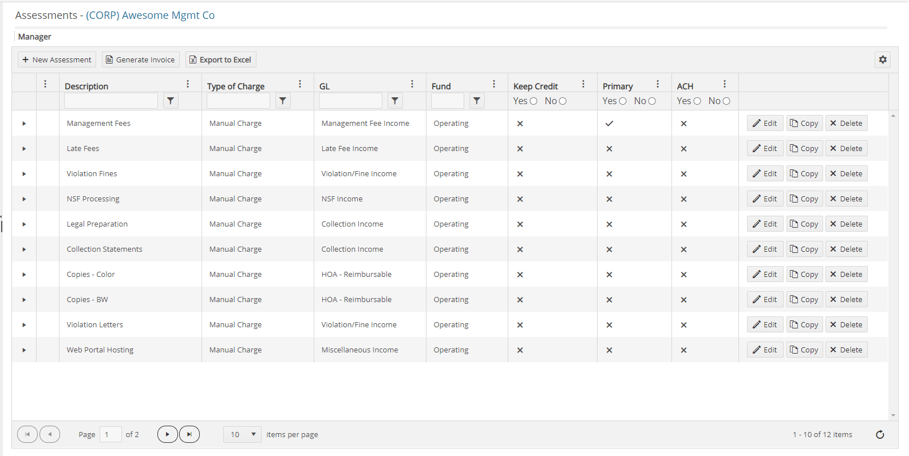Expand the Management Fees row
This screenshot has height=456, width=909.
[x=24, y=124]
